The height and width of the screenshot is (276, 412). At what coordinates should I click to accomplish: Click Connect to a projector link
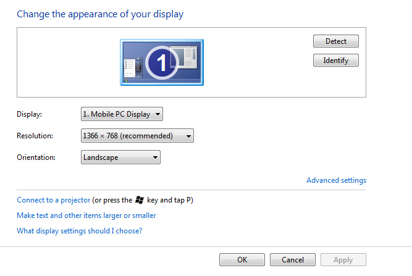[53, 200]
